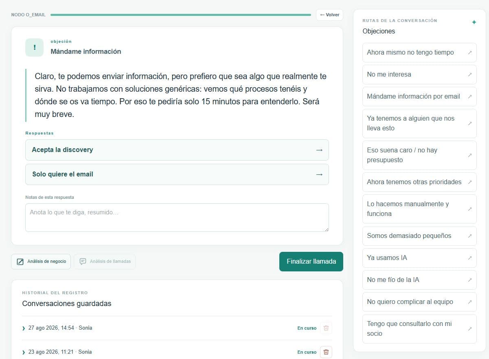Click the chart icon in Análisis de negocio
This screenshot has width=489, height=359.
pyautogui.click(x=20, y=262)
